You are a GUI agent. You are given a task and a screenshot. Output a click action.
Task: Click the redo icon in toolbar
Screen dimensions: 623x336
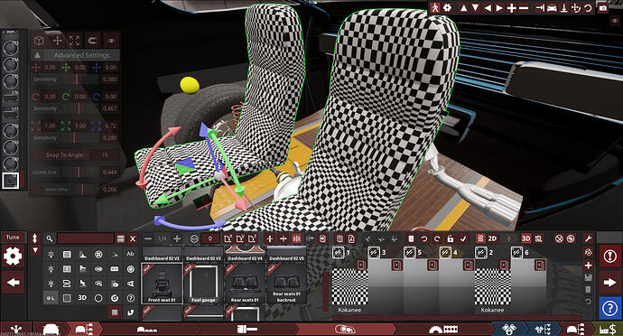tap(437, 238)
